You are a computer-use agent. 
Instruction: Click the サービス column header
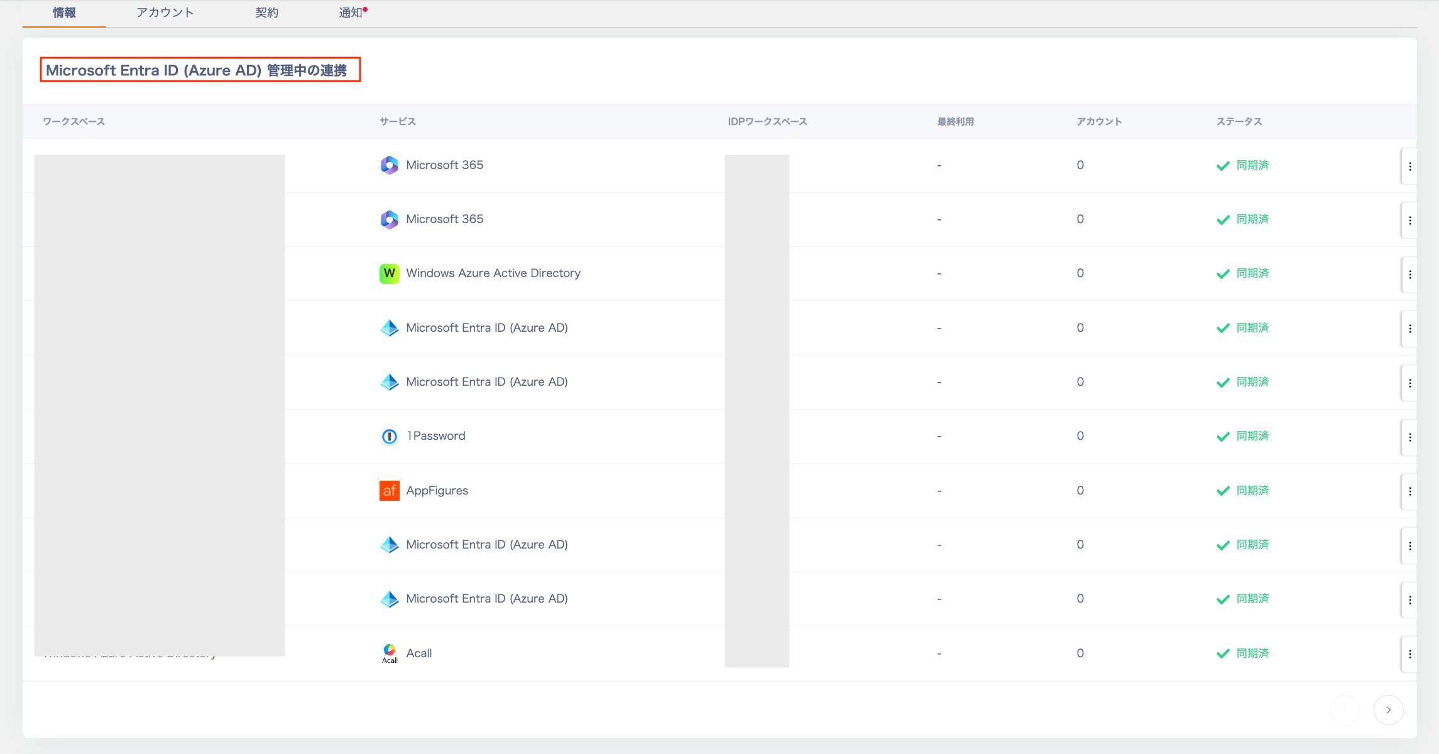398,121
